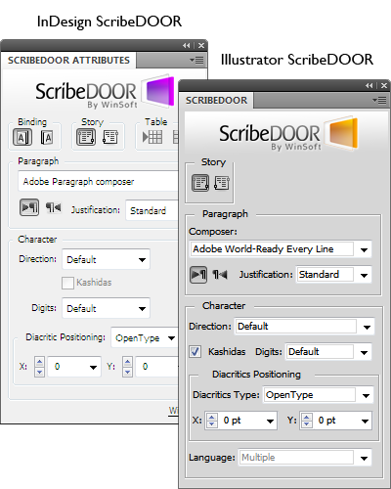The height and width of the screenshot is (489, 391).
Task: Collapse the InDesign panel with double arrows
Action: [187, 46]
